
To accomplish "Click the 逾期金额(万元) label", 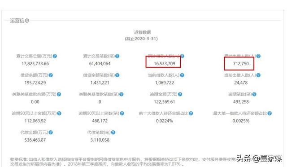I will coord(163,94).
